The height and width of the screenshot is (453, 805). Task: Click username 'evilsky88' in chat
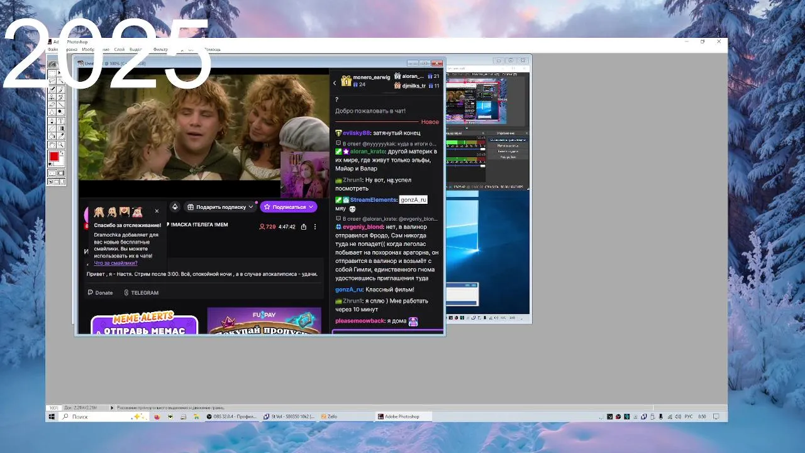(356, 133)
